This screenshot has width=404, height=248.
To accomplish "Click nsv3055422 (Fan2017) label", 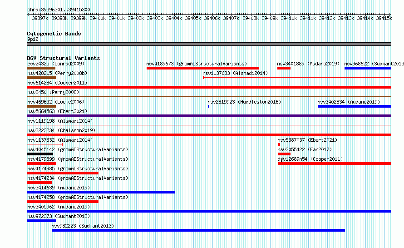I will click(305, 149).
